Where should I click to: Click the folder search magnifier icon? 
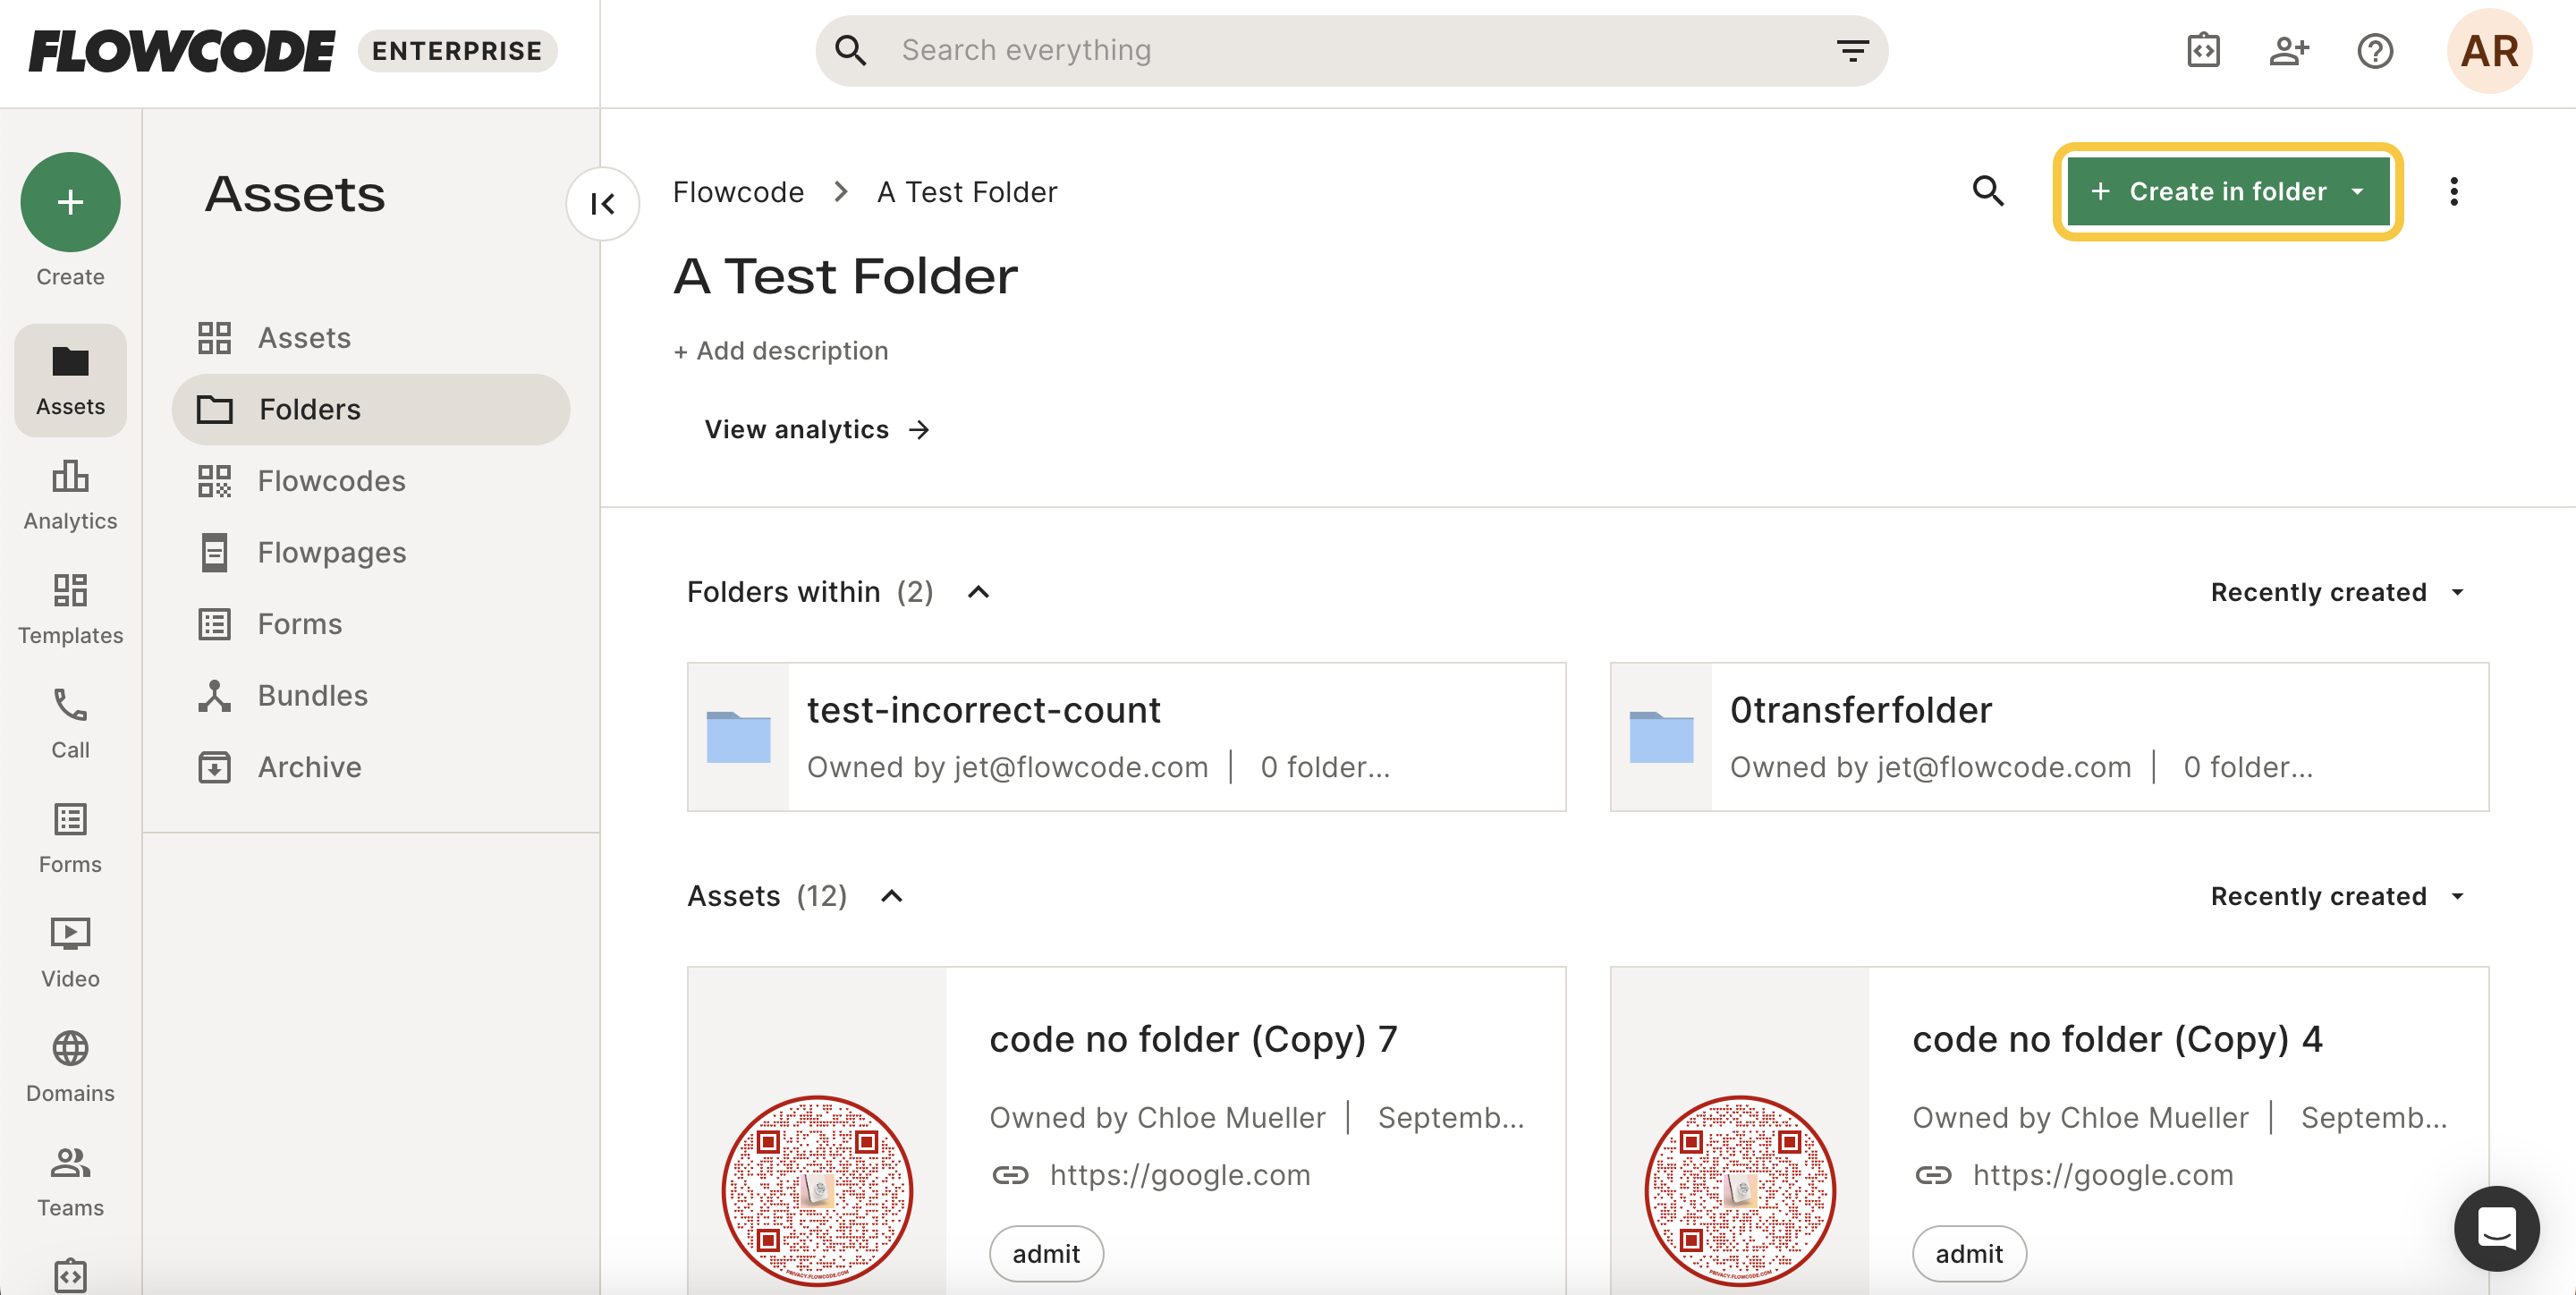click(x=1988, y=191)
